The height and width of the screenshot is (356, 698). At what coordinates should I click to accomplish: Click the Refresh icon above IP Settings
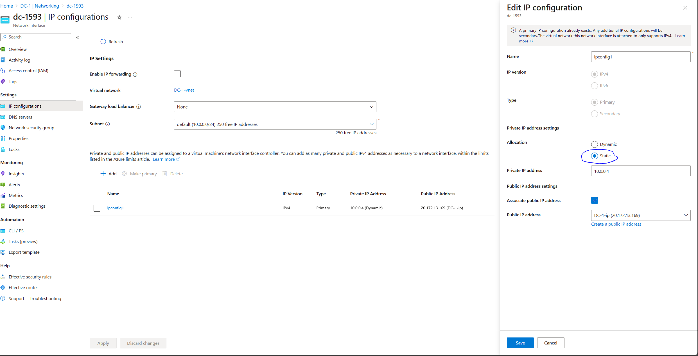(x=103, y=41)
